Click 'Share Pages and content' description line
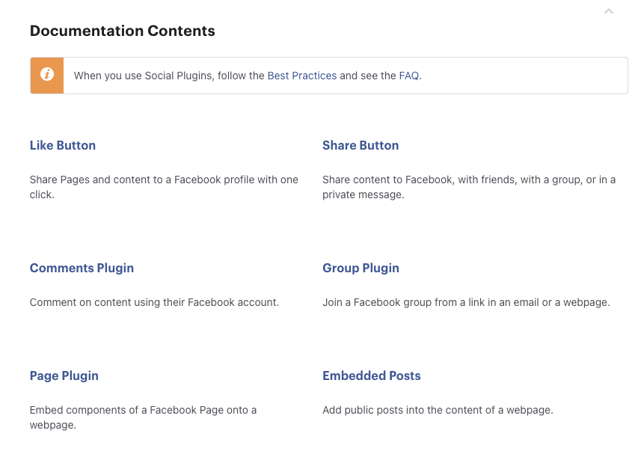Image resolution: width=644 pixels, height=469 pixels. pos(164,180)
